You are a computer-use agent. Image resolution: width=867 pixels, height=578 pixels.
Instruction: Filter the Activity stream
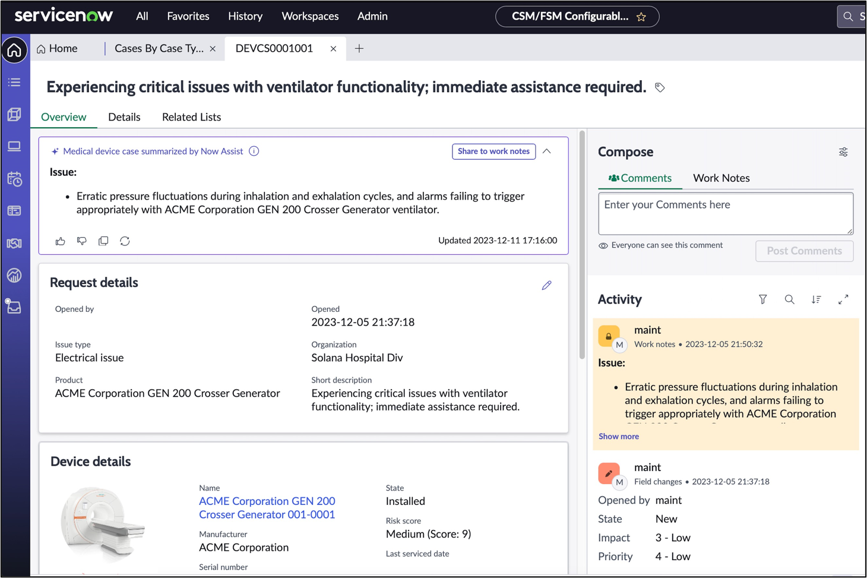point(763,299)
